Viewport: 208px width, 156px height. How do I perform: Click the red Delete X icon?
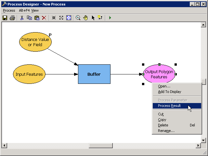click(44, 18)
